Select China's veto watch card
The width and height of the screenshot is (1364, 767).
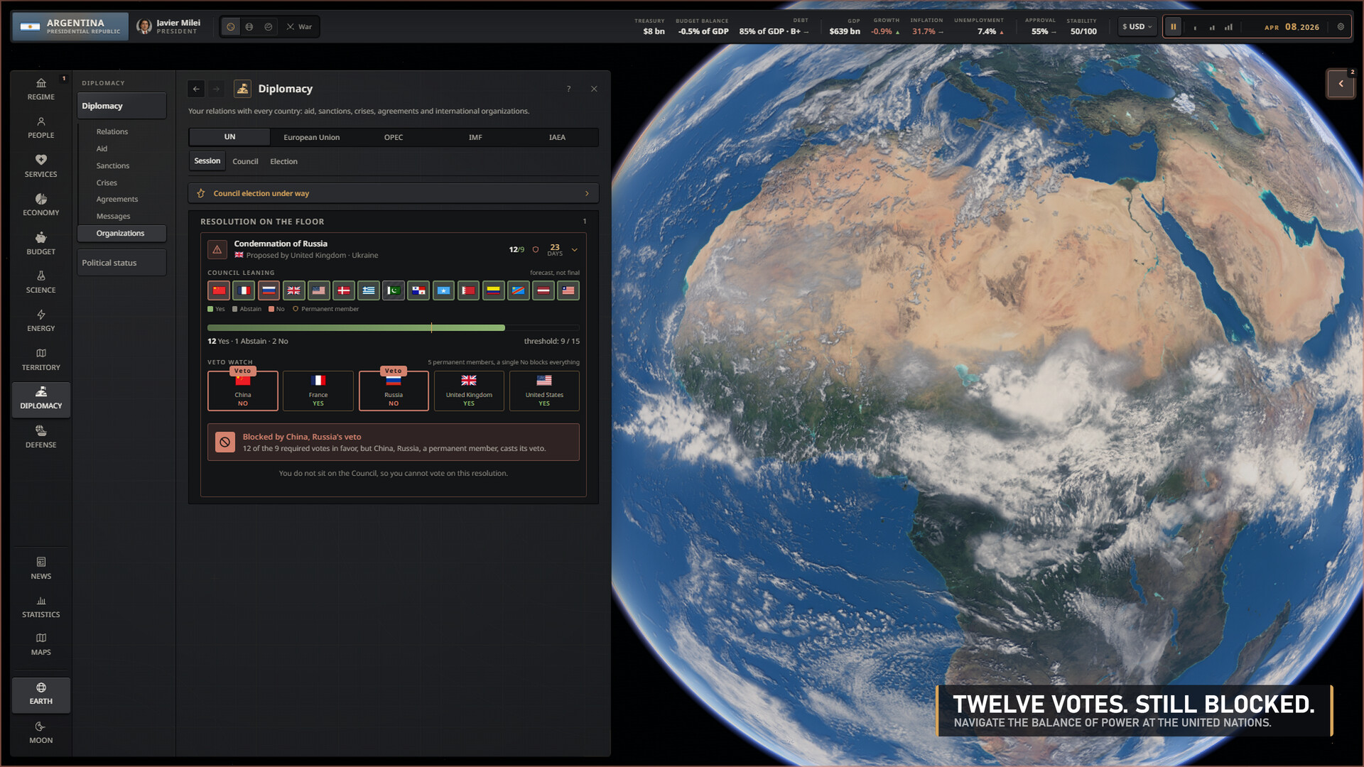pyautogui.click(x=243, y=391)
